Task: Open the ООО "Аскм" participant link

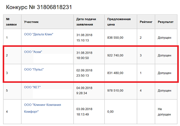Action: [x=33, y=52]
